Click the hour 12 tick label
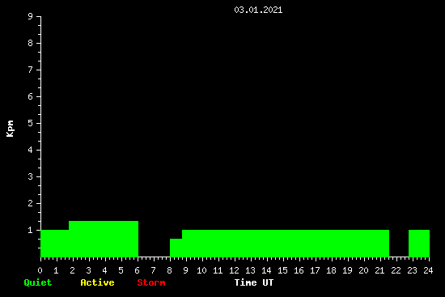The width and height of the screenshot is (445, 297). pyautogui.click(x=234, y=270)
